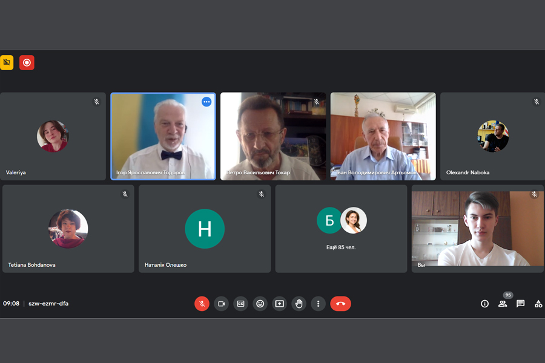Click the muted mic icon on Olexandr Naboka tile
The height and width of the screenshot is (363, 545).
pos(537,102)
